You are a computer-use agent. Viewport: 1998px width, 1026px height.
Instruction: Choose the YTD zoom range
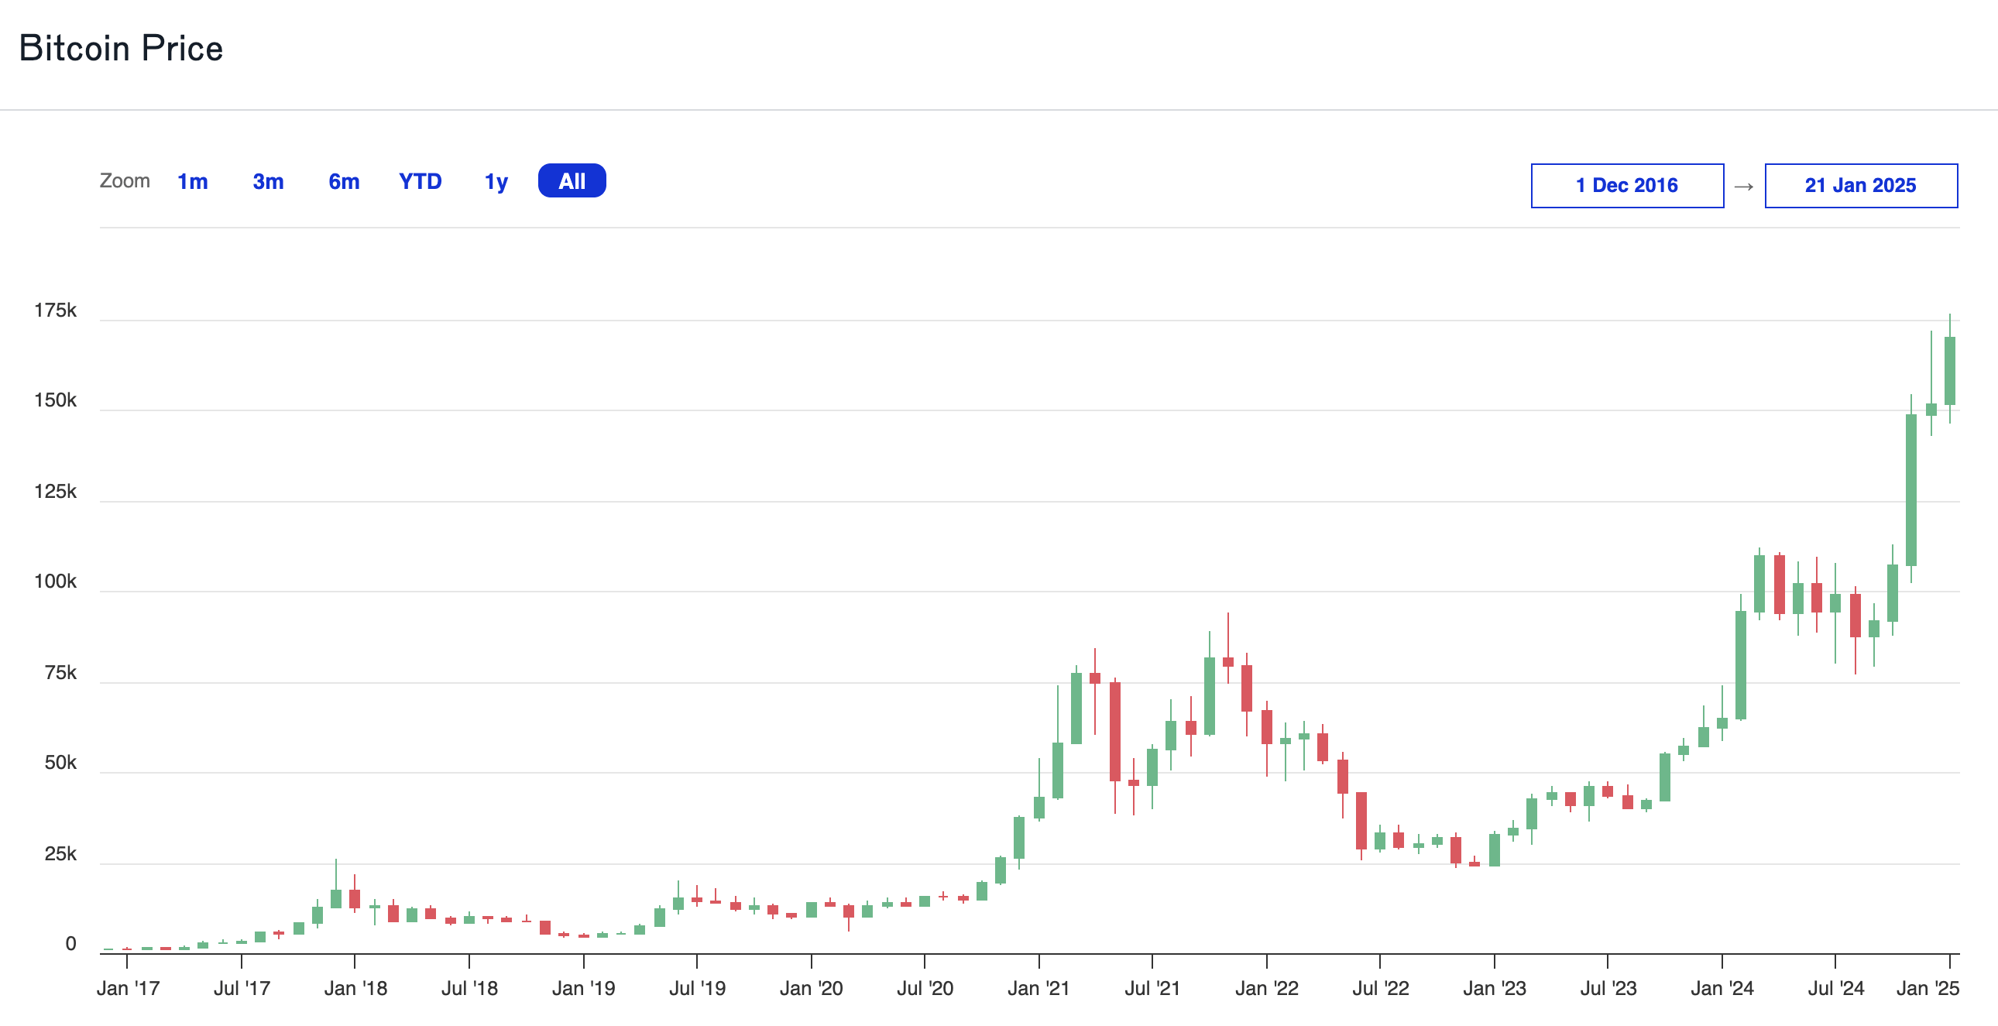tap(421, 180)
